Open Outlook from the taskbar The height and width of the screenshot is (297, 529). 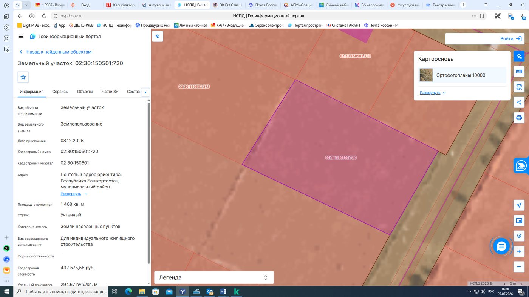pos(210,292)
